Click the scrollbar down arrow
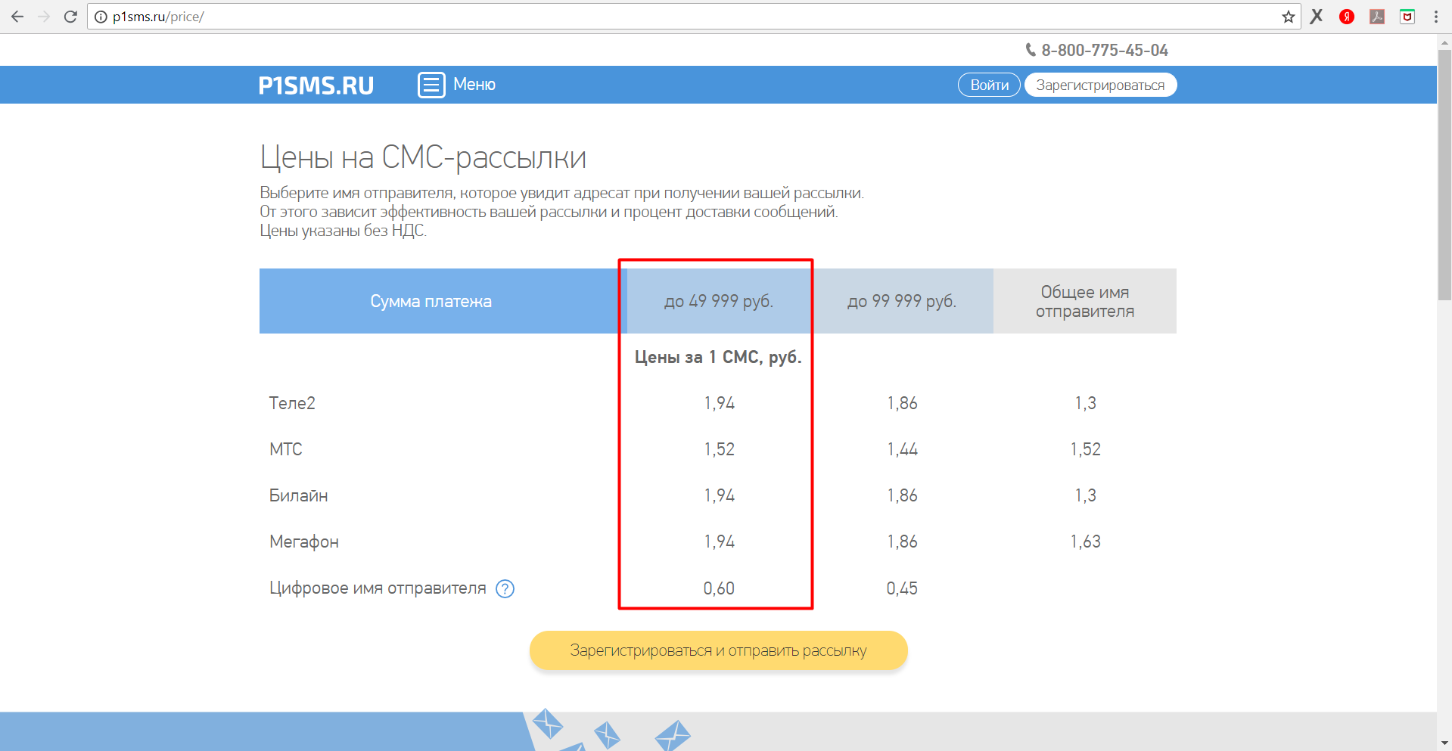 click(x=1444, y=743)
